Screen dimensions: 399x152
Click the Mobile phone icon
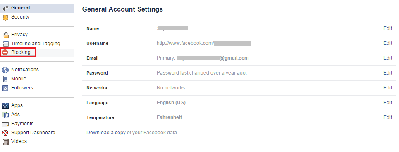(x=5, y=79)
